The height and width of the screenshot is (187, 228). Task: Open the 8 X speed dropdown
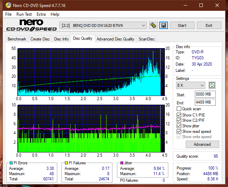191,85
